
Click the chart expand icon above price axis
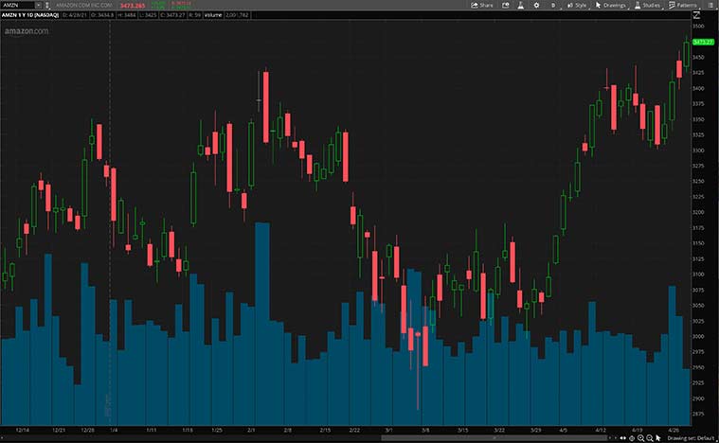pyautogui.click(x=696, y=16)
